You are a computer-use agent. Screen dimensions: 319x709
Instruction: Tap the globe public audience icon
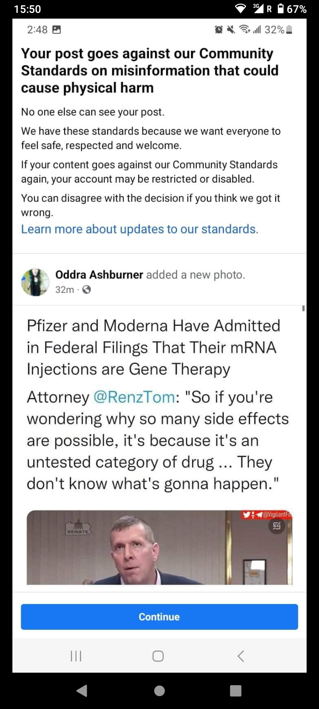(87, 290)
